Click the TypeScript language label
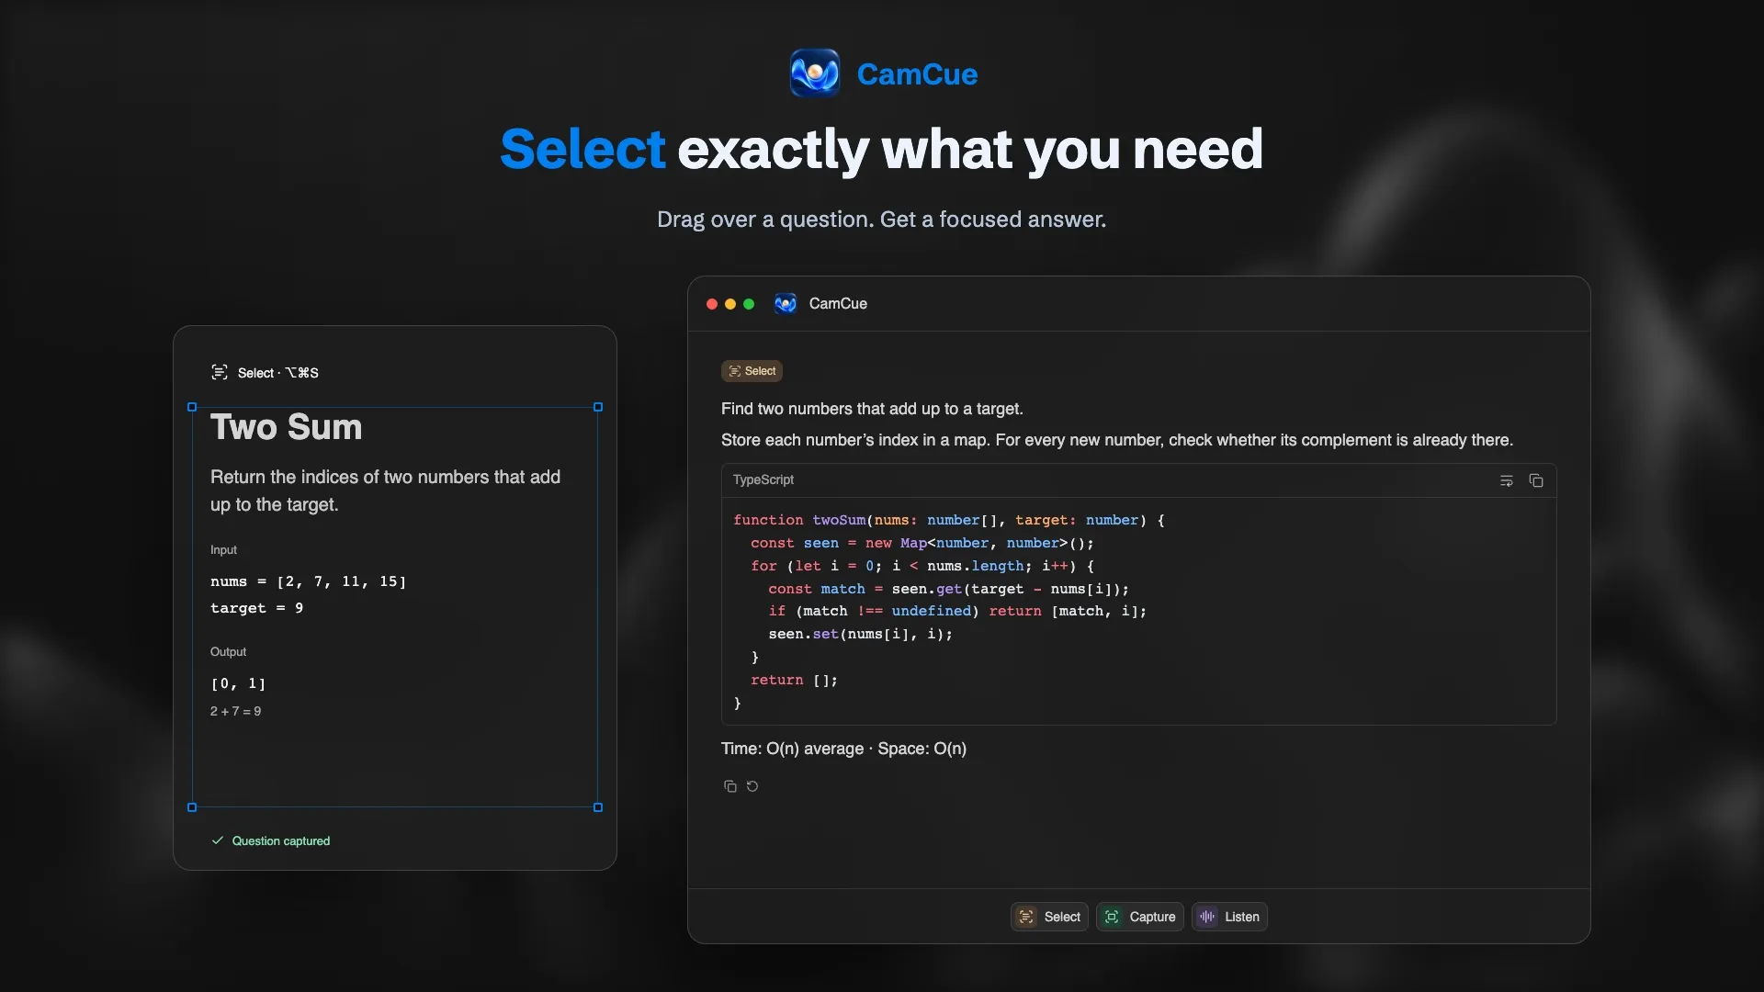1764x992 pixels. point(763,479)
